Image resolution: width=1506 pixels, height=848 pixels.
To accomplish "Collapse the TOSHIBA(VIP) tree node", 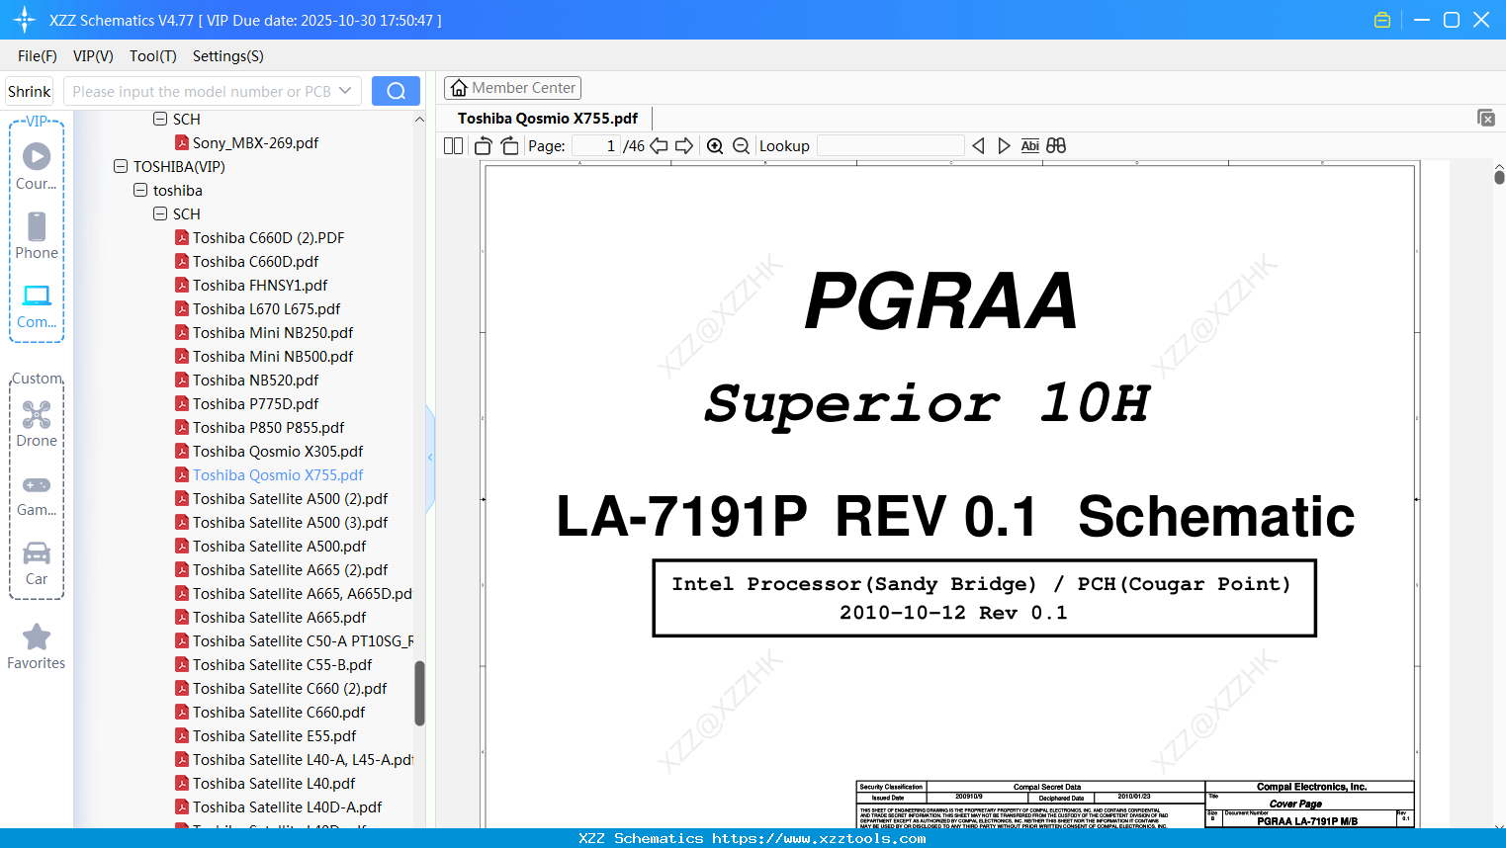I will click(121, 166).
